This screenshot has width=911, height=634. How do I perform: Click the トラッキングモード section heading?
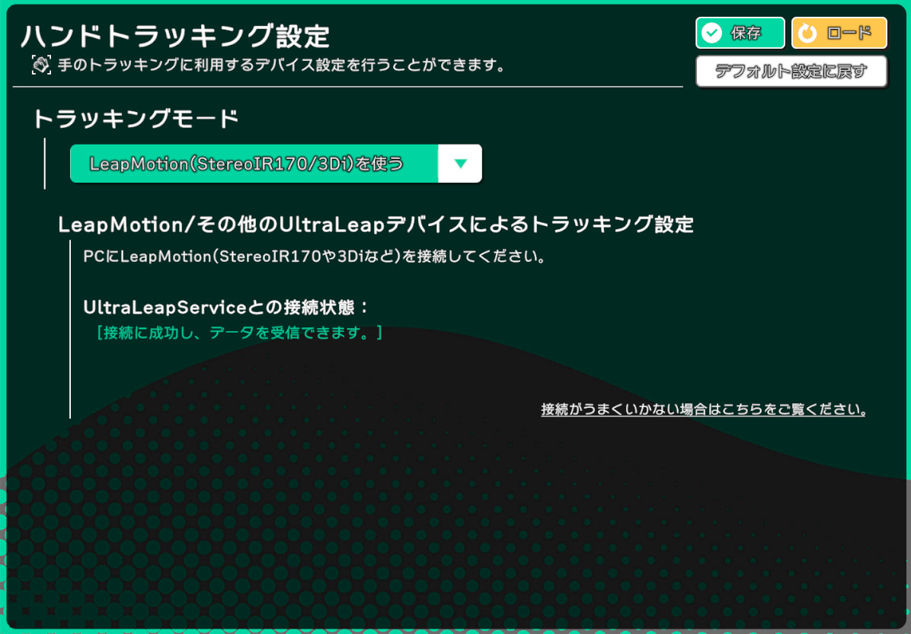pos(136,119)
